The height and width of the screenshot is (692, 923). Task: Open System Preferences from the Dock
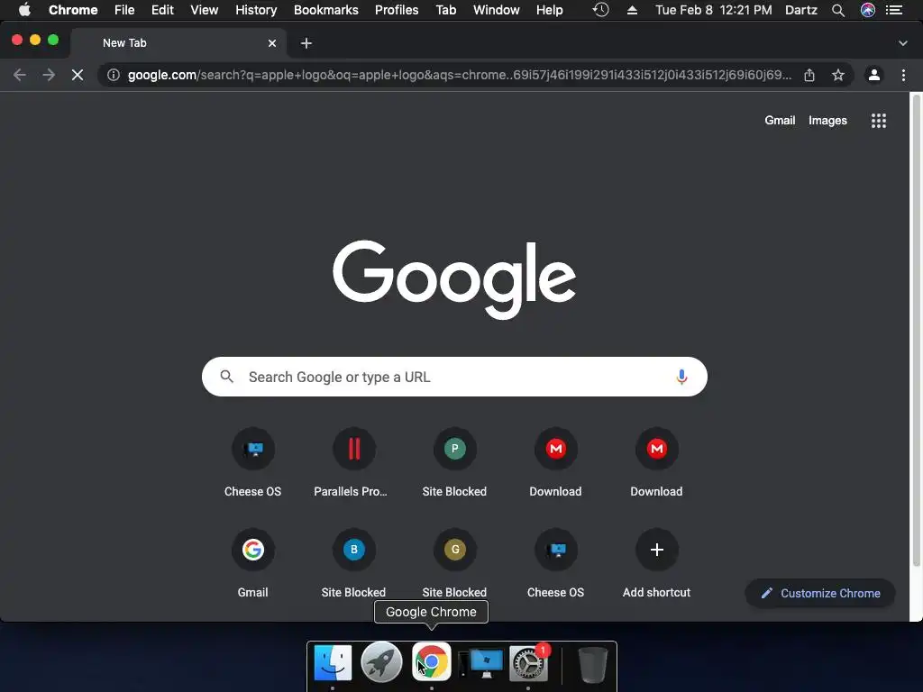click(x=529, y=662)
